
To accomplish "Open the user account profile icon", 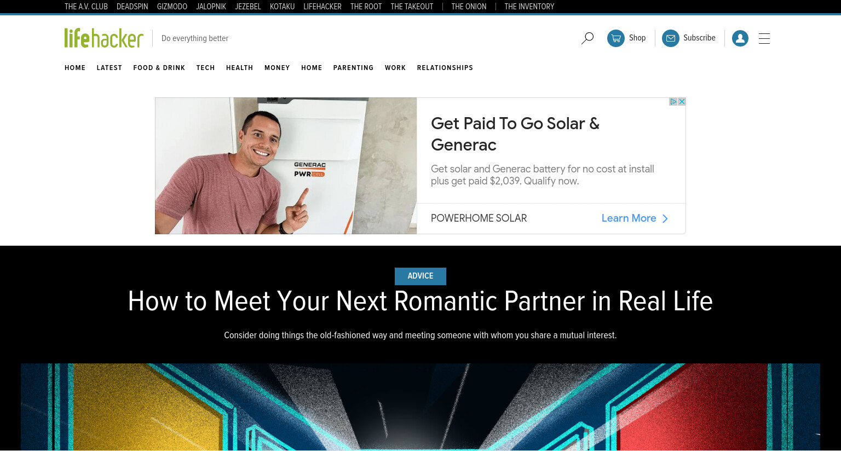I will pos(740,38).
